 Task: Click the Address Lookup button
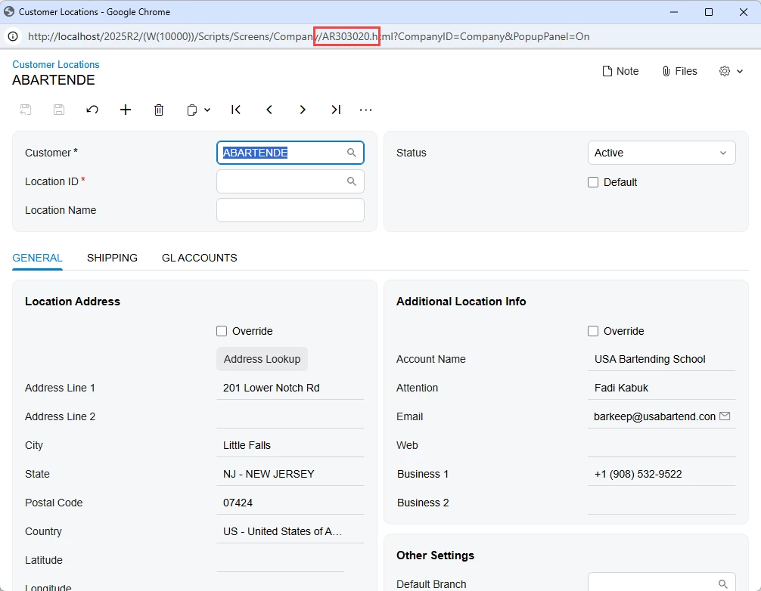click(262, 359)
